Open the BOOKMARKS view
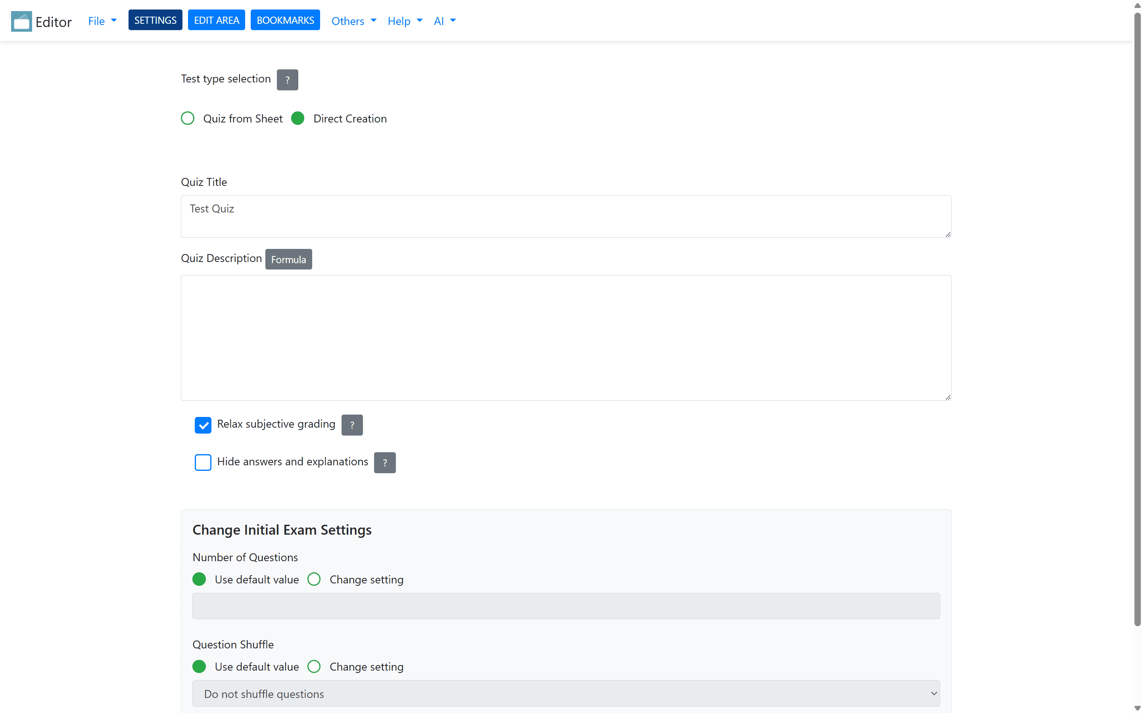This screenshot has width=1142, height=713. [285, 20]
